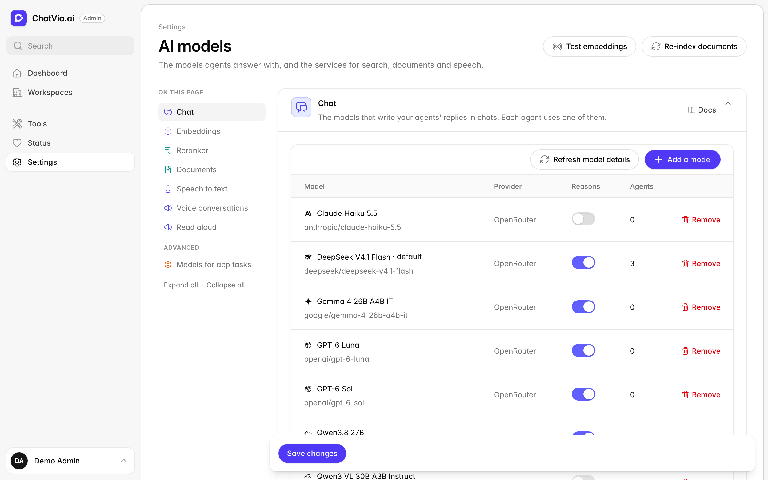Open Settings from the sidebar
The image size is (768, 480).
point(70,162)
